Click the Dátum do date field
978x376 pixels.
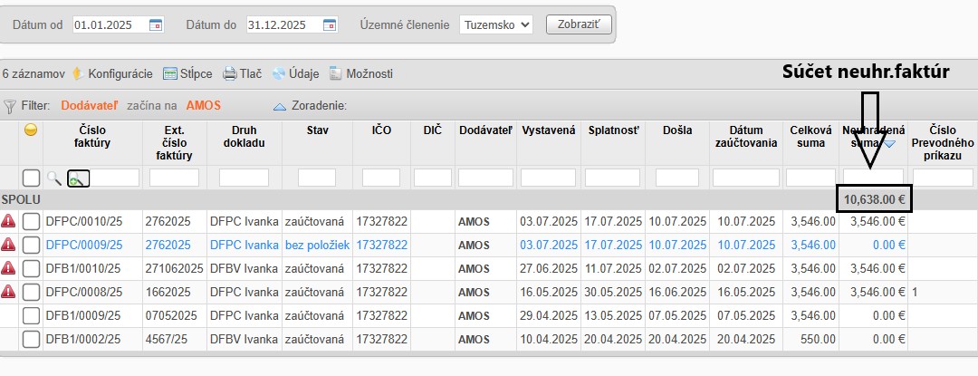tap(292, 25)
